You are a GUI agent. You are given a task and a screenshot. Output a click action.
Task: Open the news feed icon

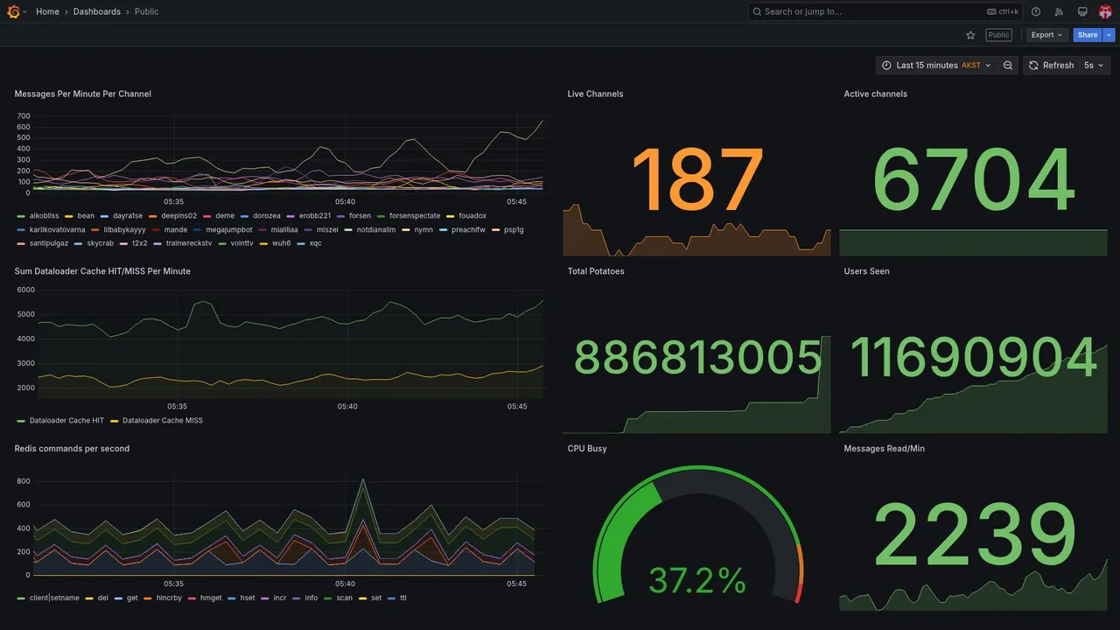pos(1059,11)
